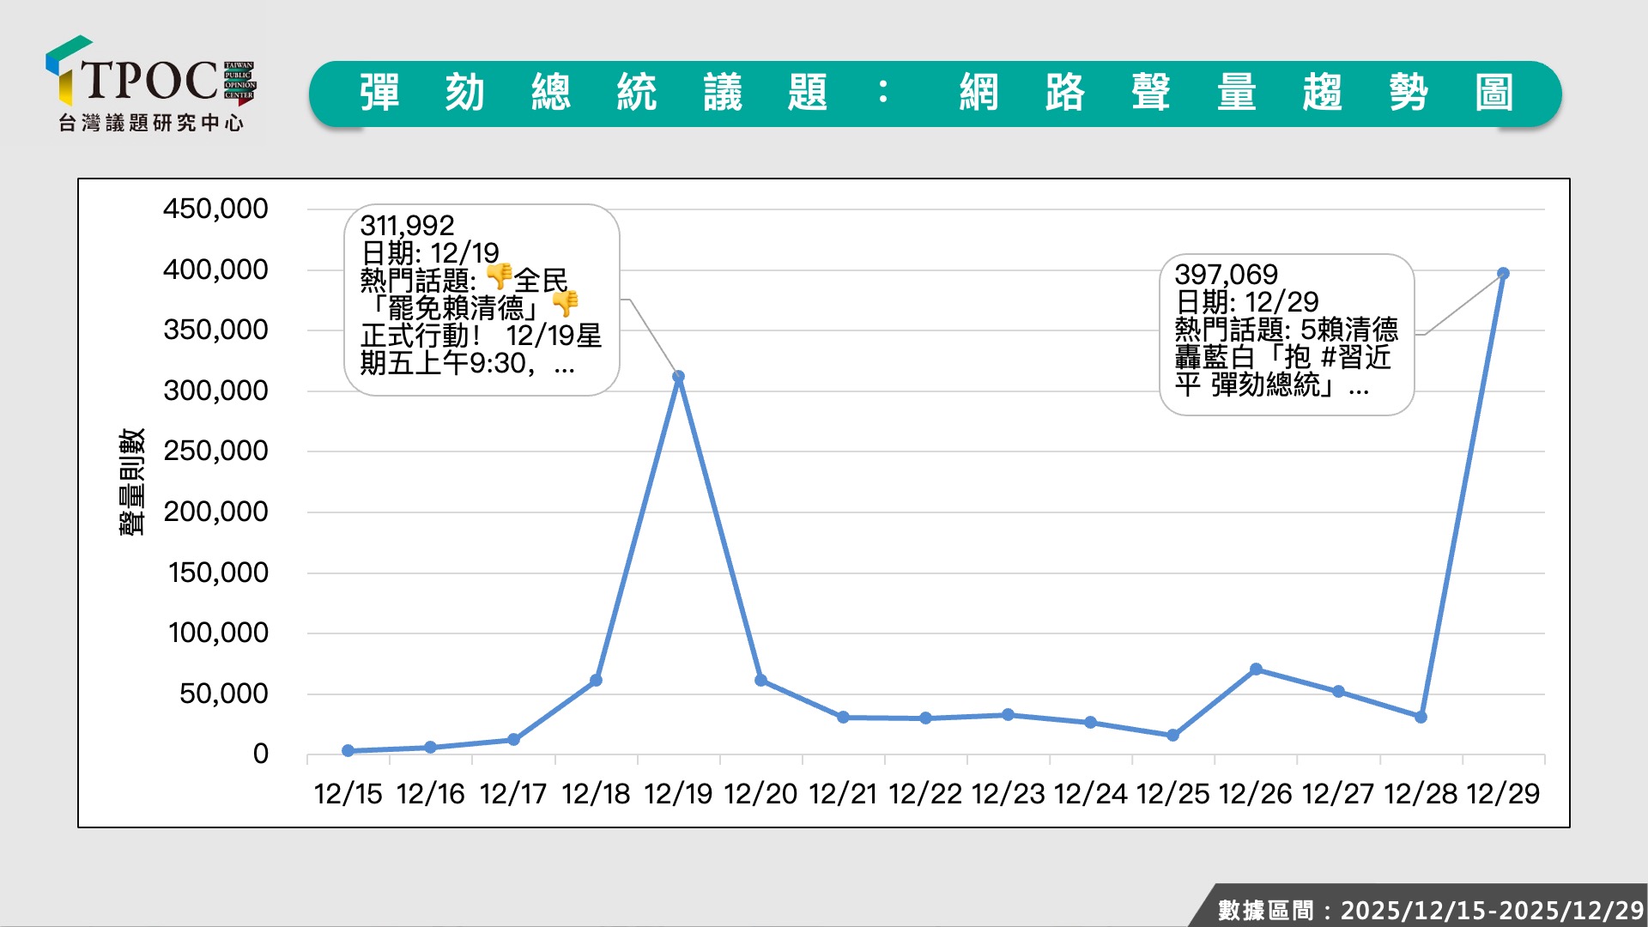The width and height of the screenshot is (1648, 927).
Task: Click the 數據區間 date range footer
Action: pos(1429,909)
